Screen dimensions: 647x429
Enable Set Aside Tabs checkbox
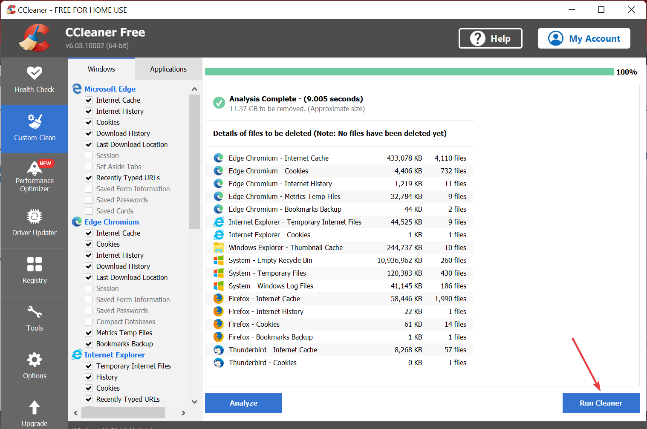pyautogui.click(x=89, y=167)
